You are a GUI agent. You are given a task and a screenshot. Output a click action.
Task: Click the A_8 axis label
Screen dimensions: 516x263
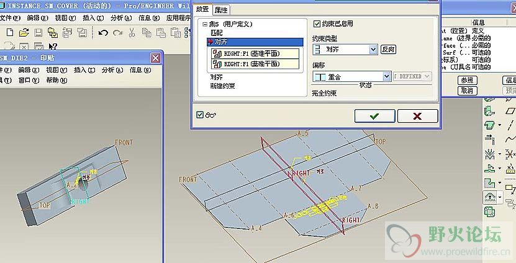[373, 206]
